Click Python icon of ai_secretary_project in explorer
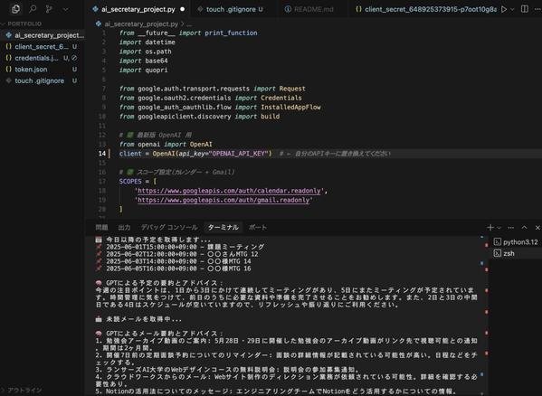Screen dimensions: 542x396 [9, 35]
